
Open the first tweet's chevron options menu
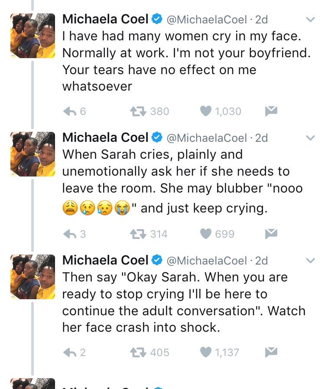pyautogui.click(x=310, y=20)
